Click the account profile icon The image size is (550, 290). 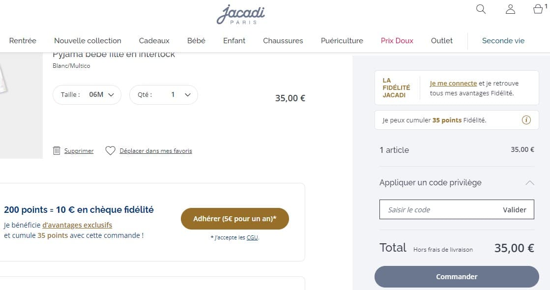click(x=510, y=9)
